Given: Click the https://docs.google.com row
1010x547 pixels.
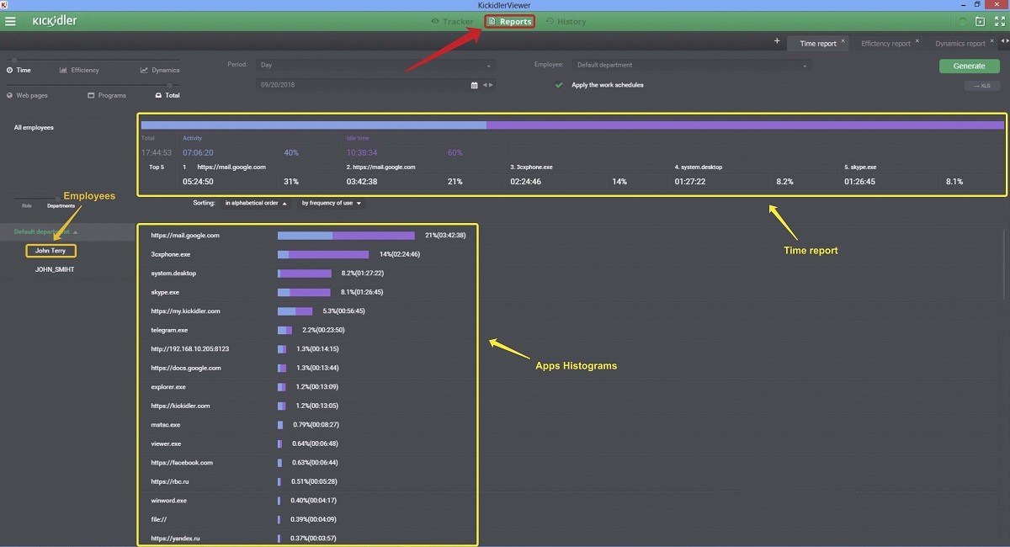Looking at the screenshot, I should 307,368.
